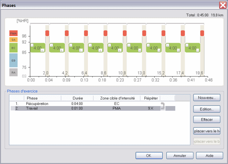The image size is (228, 164).
Task: Close the Phases dialog with the X
Action: point(222,5)
